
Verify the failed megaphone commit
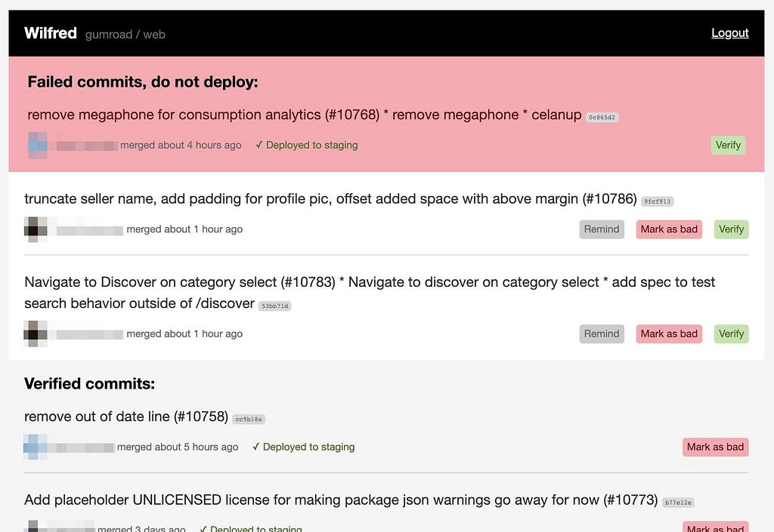click(x=728, y=146)
